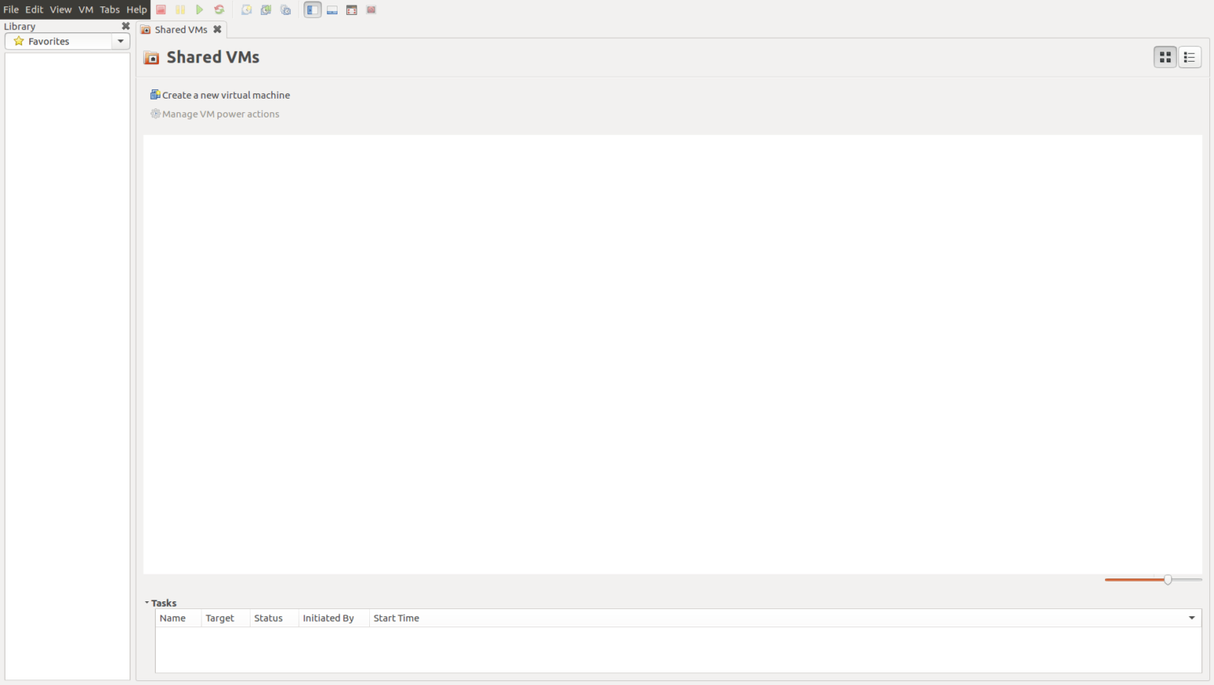Toggle the library sidebar visibility
The height and width of the screenshot is (685, 1214).
click(312, 9)
